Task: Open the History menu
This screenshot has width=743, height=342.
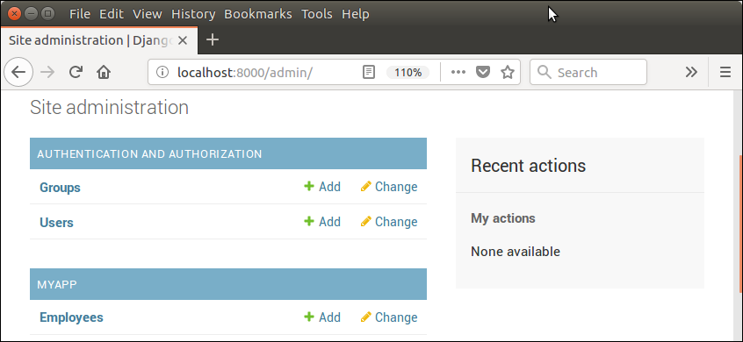Action: [x=193, y=14]
